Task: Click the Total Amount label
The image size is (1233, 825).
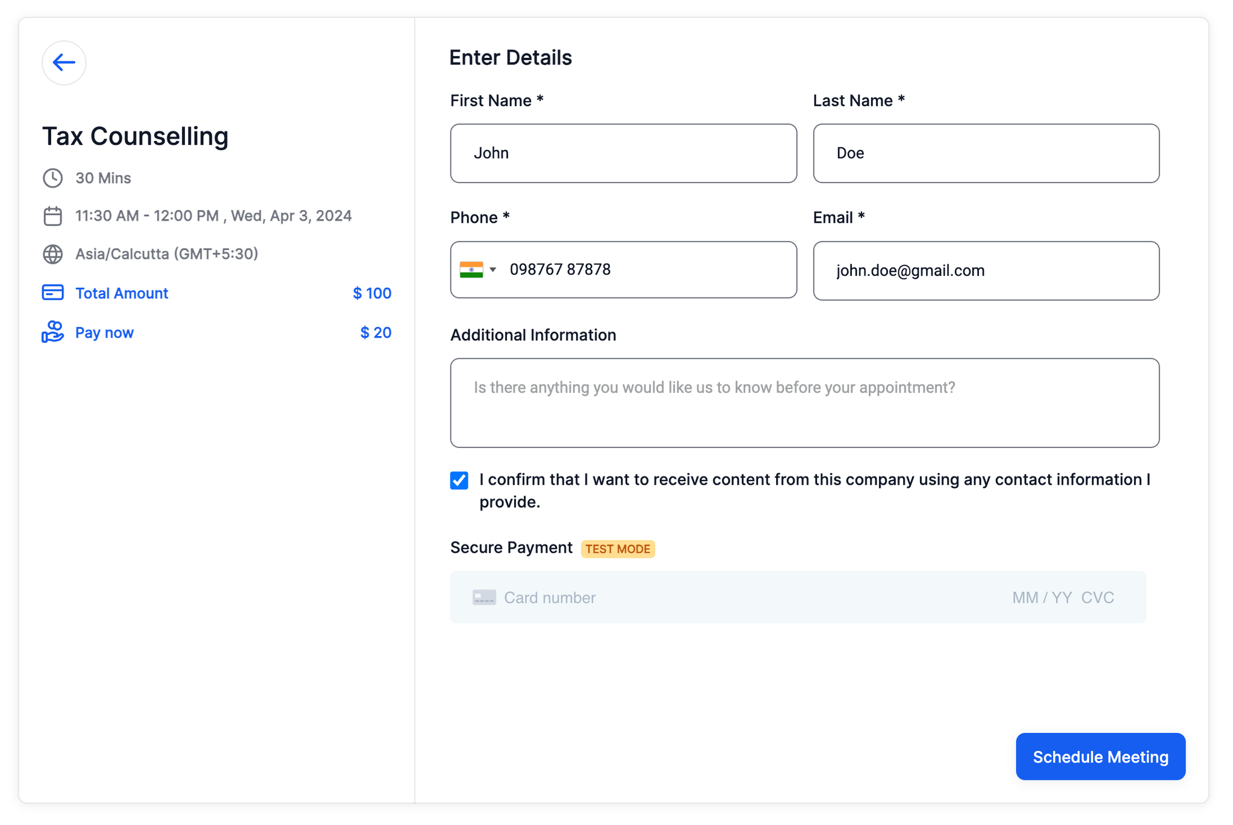Action: (x=122, y=293)
